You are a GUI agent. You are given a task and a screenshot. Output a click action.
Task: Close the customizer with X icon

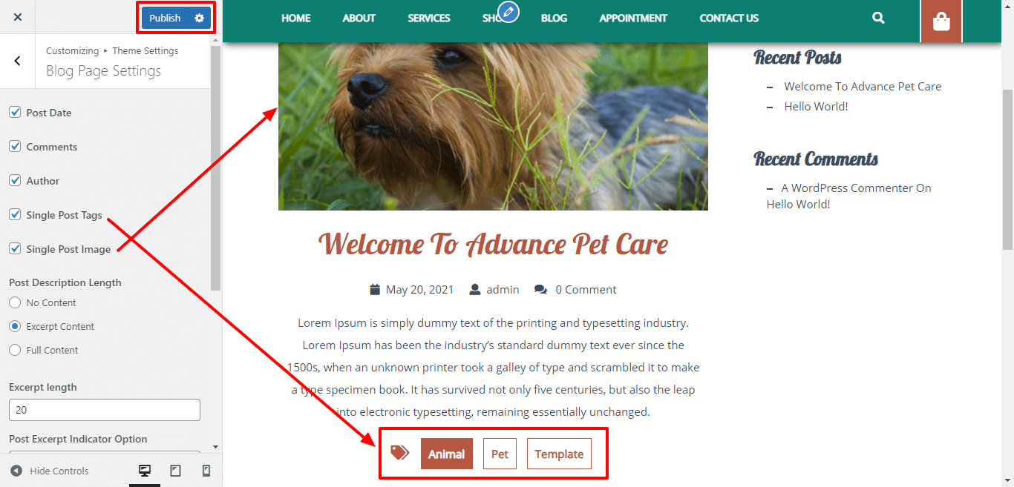[18, 17]
